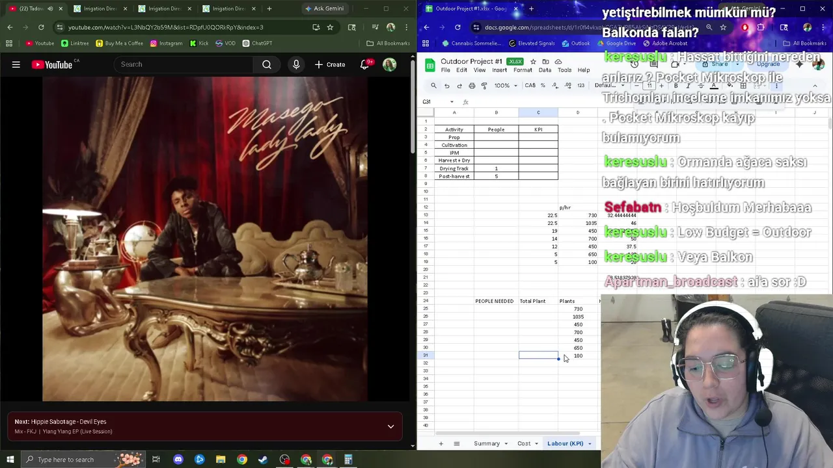The image size is (833, 468).
Task: Open the Format menu in Google Sheets
Action: [523, 70]
